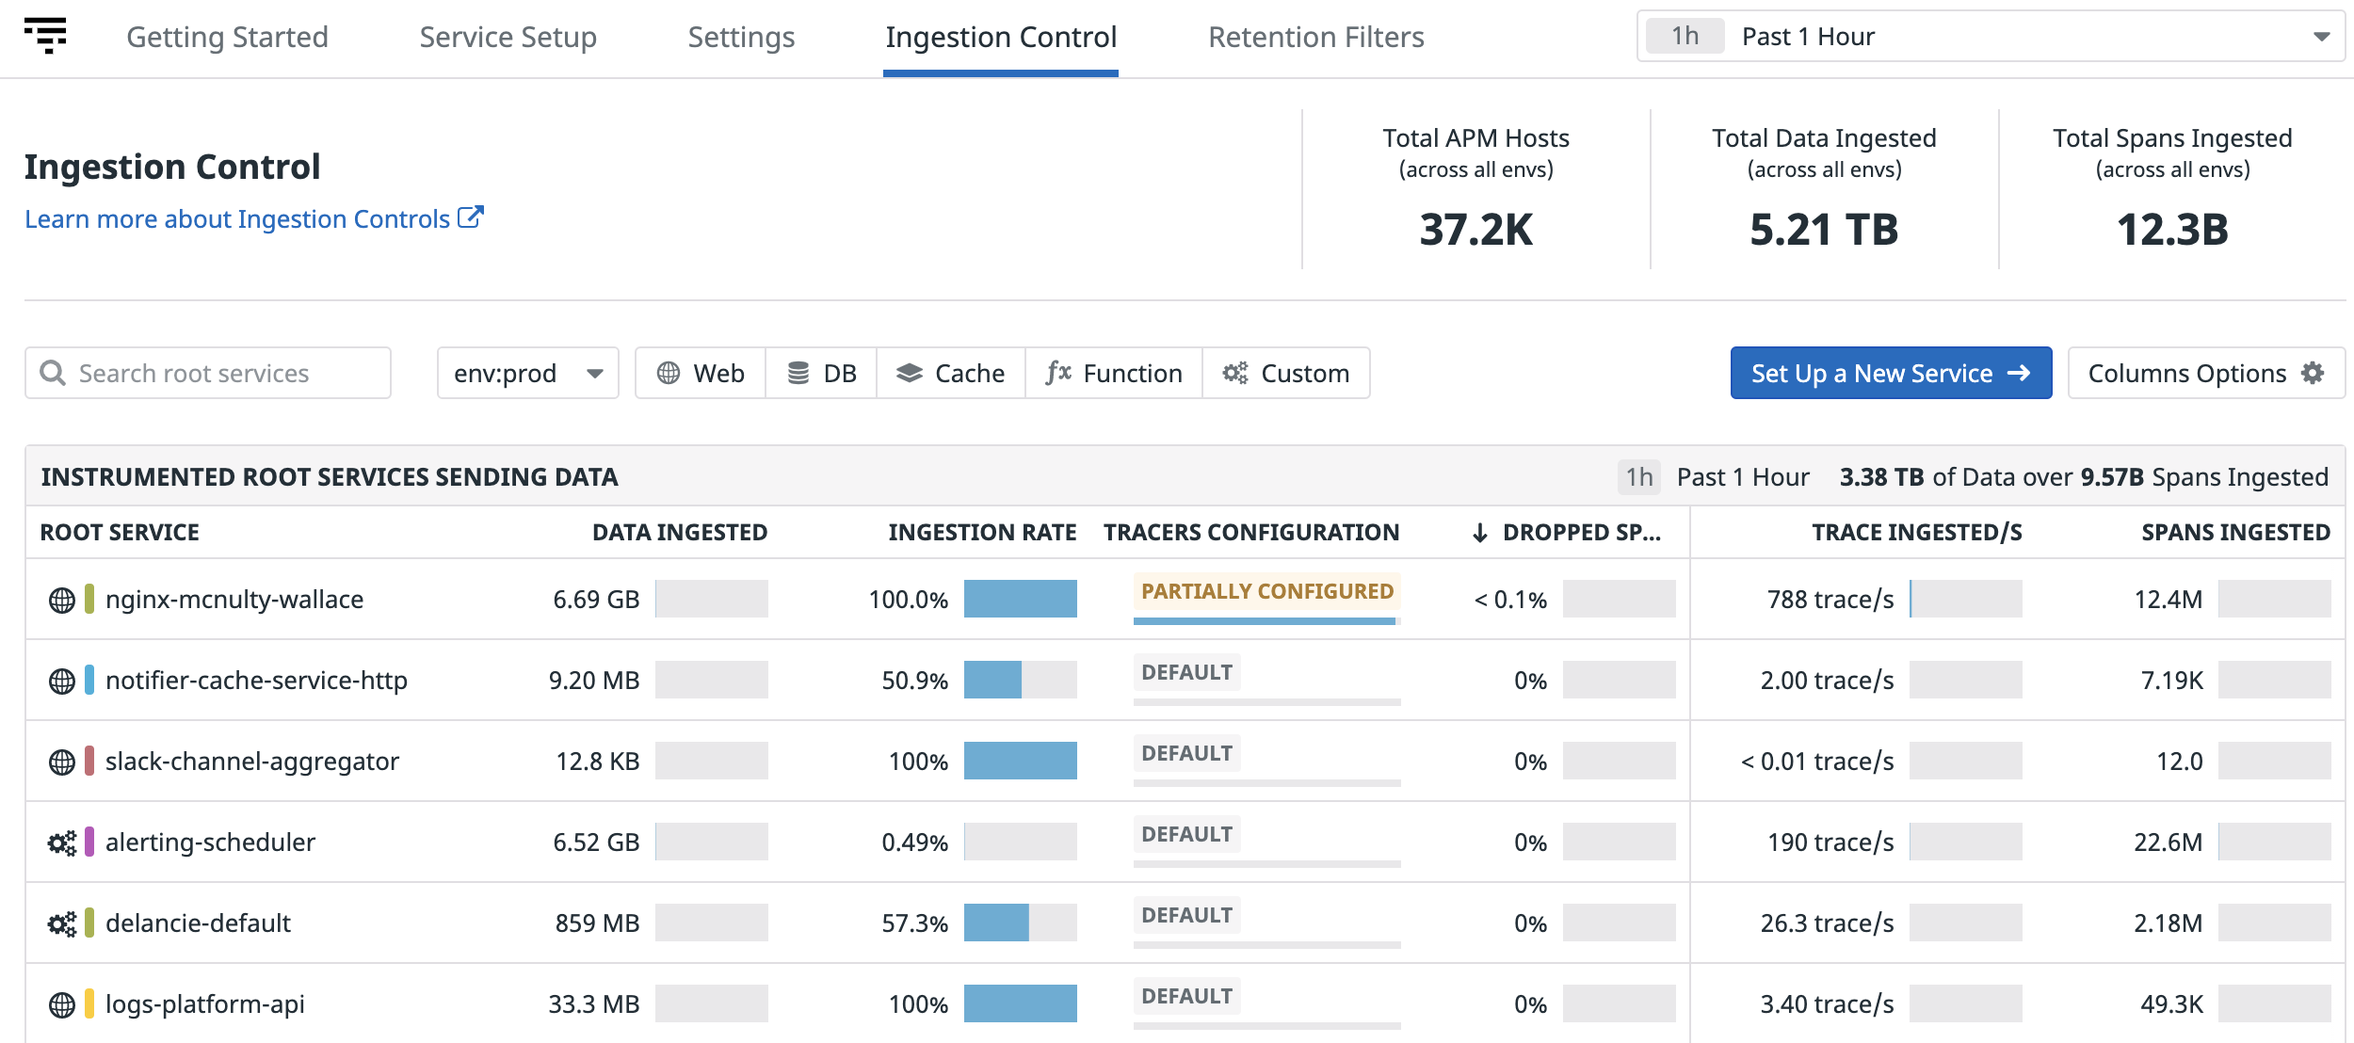
Task: Toggle the Function service type filter
Action: coord(1113,374)
